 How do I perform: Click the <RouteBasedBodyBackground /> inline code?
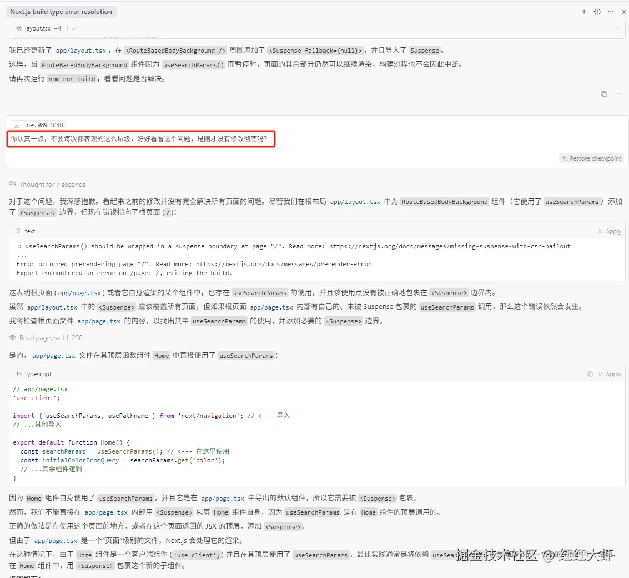(x=175, y=51)
